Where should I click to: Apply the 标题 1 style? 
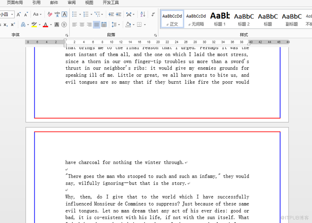coord(220,19)
